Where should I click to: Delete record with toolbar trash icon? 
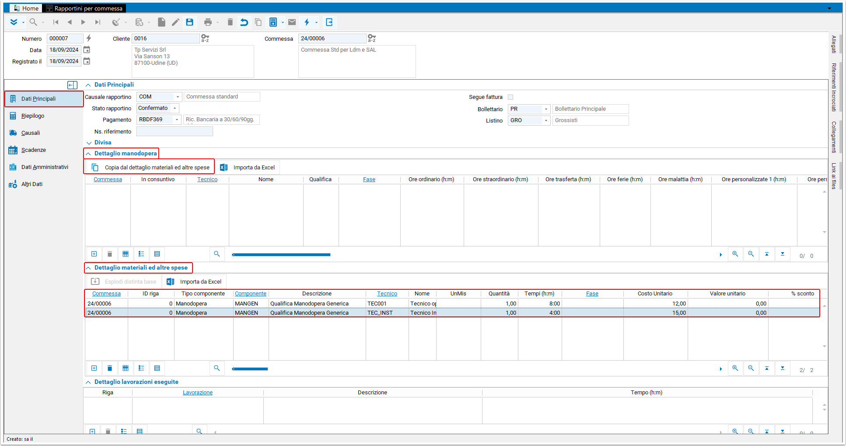230,22
